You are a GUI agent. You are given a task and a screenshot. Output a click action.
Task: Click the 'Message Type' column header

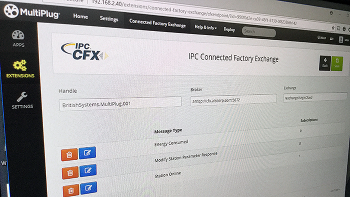pyautogui.click(x=168, y=131)
